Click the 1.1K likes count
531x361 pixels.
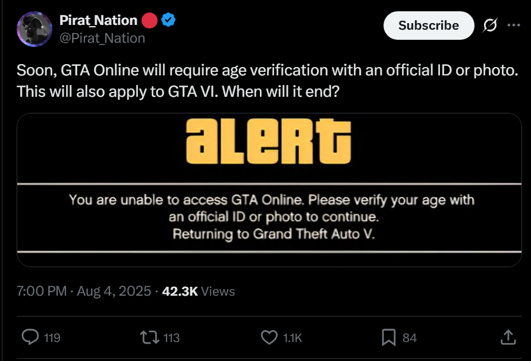pyautogui.click(x=293, y=338)
